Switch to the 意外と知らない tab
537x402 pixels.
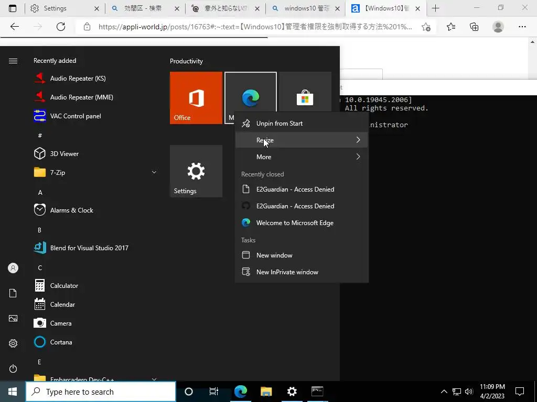tap(225, 8)
